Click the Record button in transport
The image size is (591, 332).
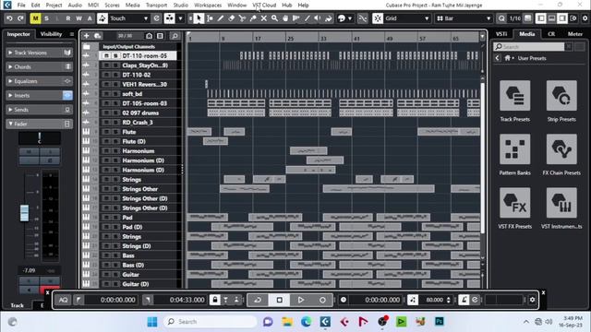click(322, 300)
